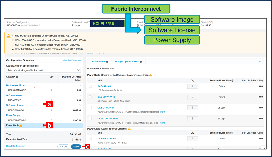Click the warning icon beside Power Cable category
Viewport: 272px width, 157px height.
point(21,125)
